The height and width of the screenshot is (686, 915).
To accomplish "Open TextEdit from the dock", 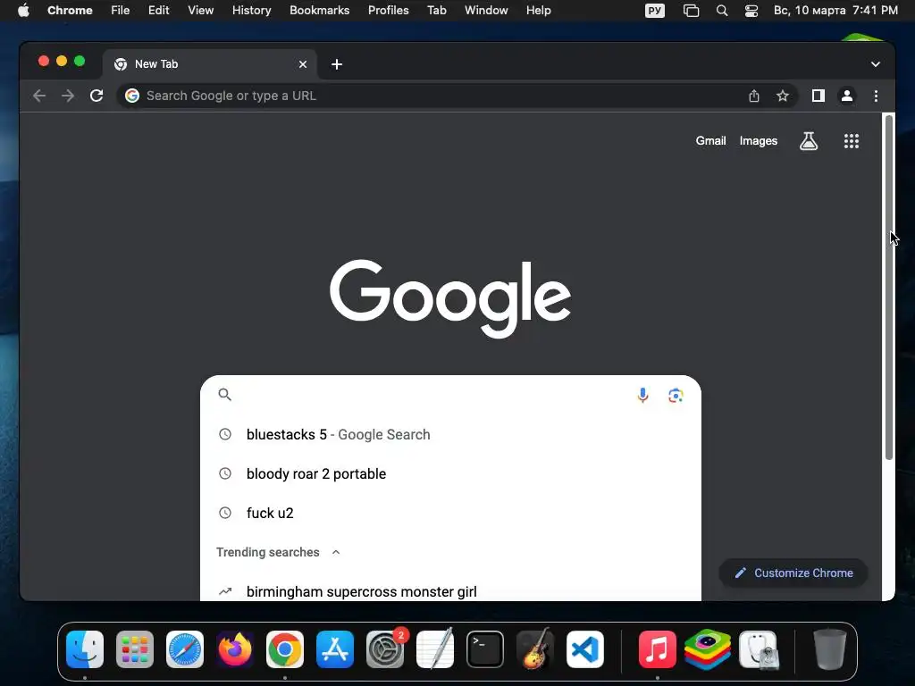I will point(435,648).
